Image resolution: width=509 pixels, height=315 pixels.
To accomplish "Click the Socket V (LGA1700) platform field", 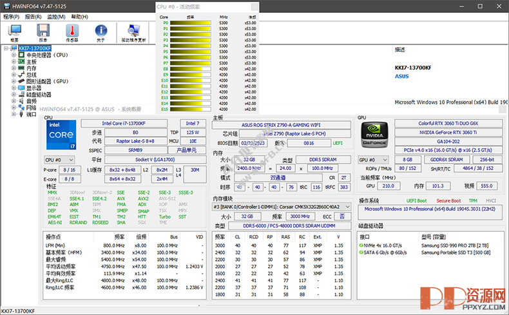I will pyautogui.click(x=155, y=160).
